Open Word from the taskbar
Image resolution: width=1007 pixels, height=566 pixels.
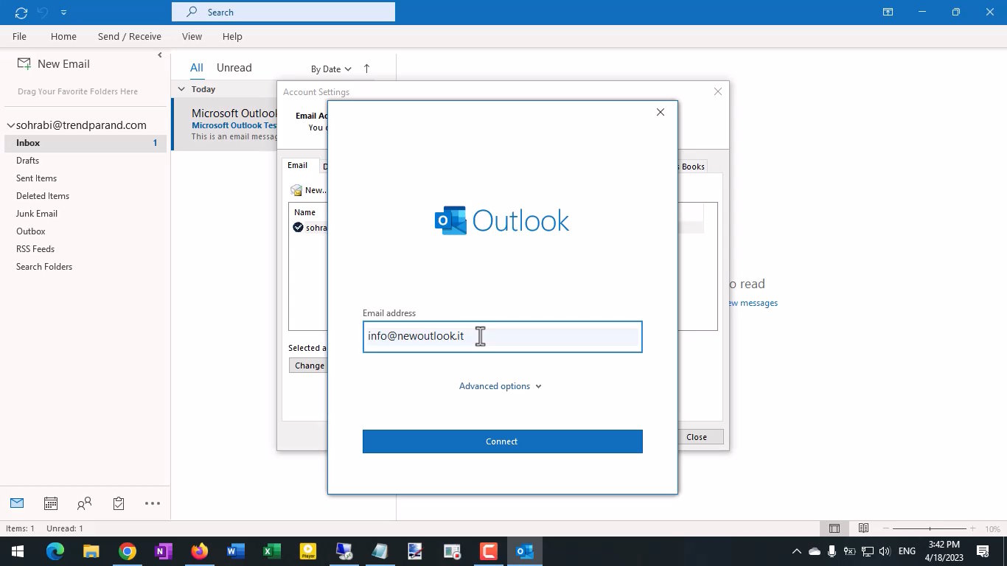point(235,551)
